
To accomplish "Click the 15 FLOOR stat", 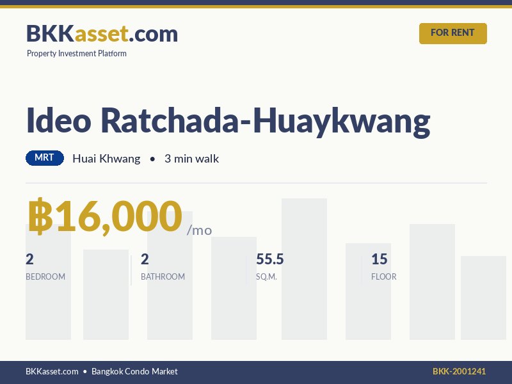I will pyautogui.click(x=383, y=267).
